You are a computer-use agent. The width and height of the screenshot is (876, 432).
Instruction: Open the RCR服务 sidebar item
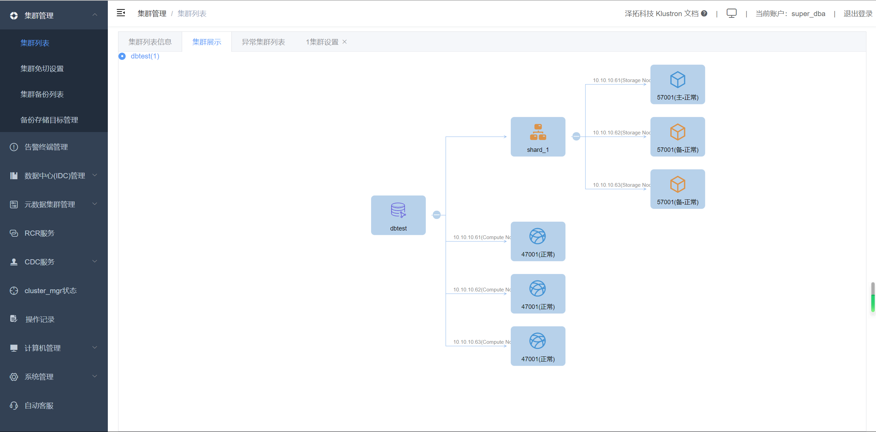(x=39, y=233)
